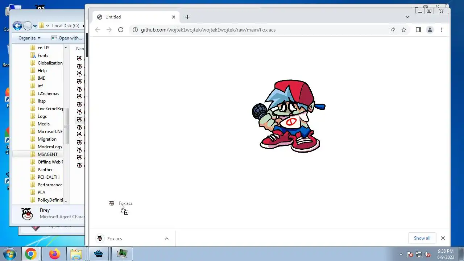
Task: Reload the page in Chrome
Action: 121,30
